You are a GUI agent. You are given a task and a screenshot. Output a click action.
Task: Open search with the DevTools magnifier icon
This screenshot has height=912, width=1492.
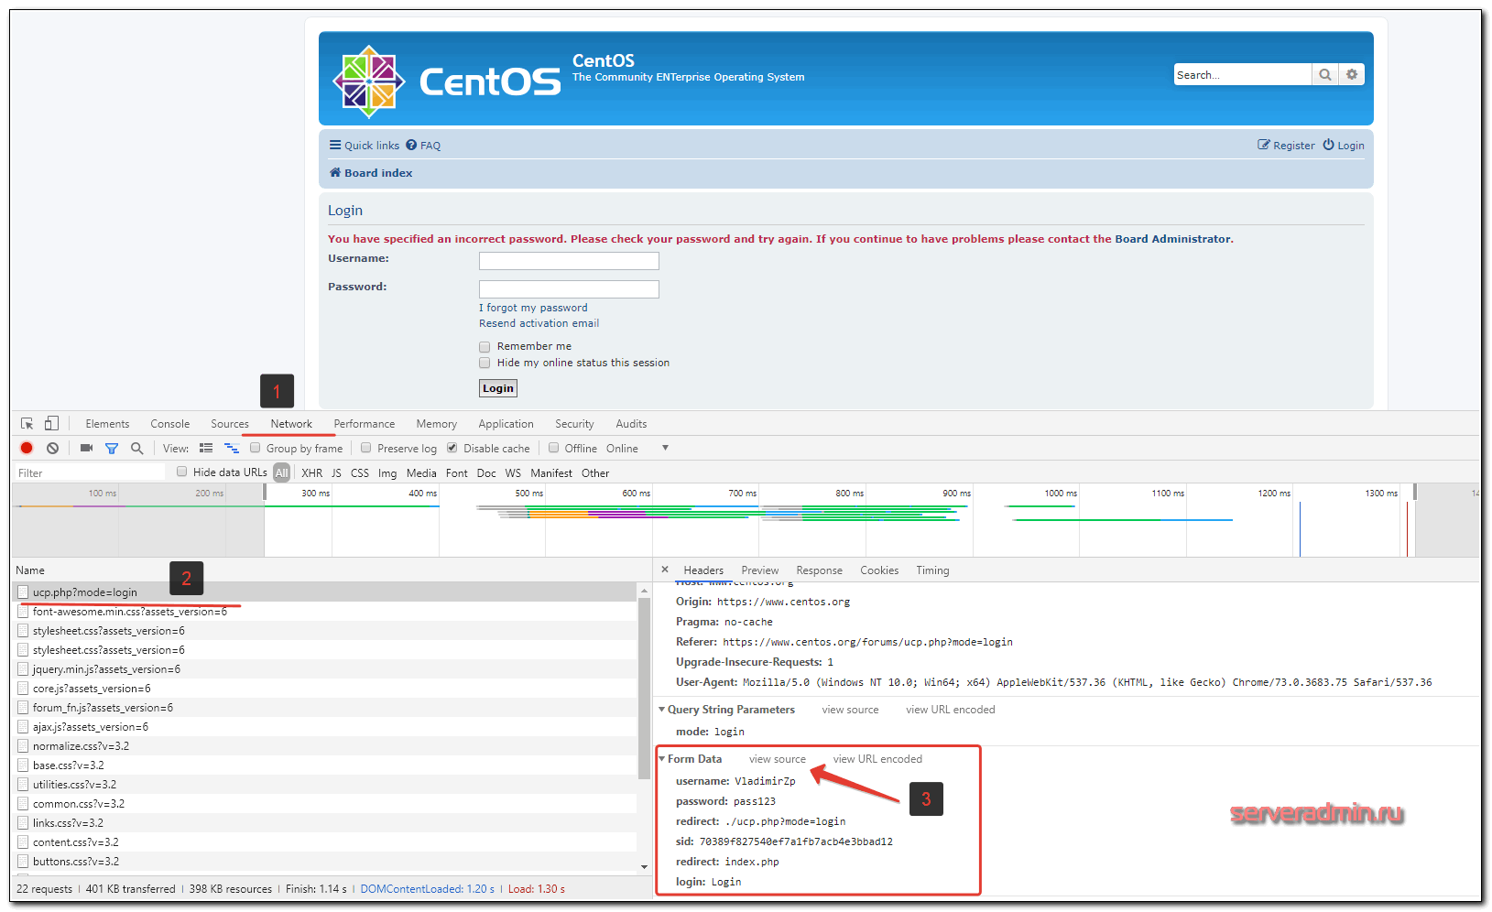point(137,448)
